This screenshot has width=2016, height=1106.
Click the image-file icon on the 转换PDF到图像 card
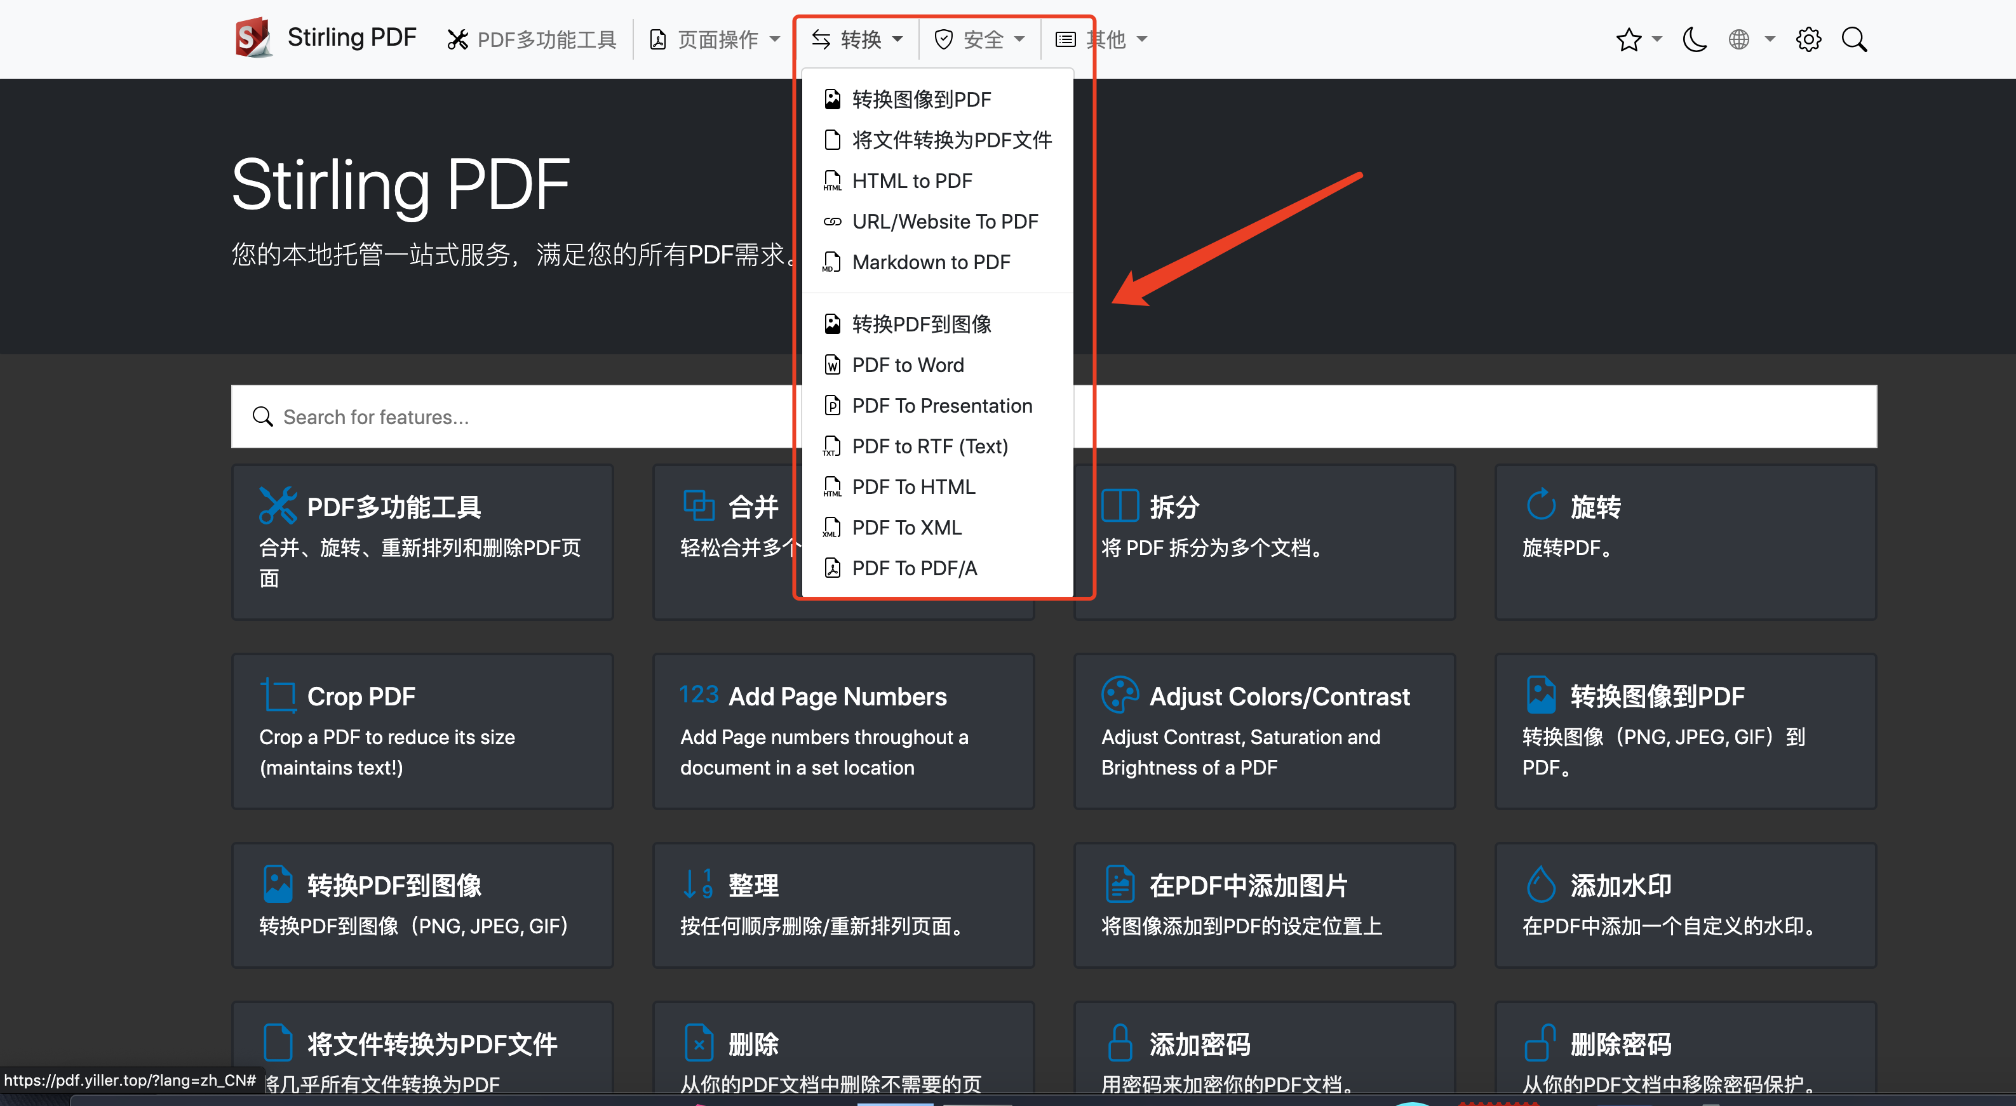[x=278, y=884]
